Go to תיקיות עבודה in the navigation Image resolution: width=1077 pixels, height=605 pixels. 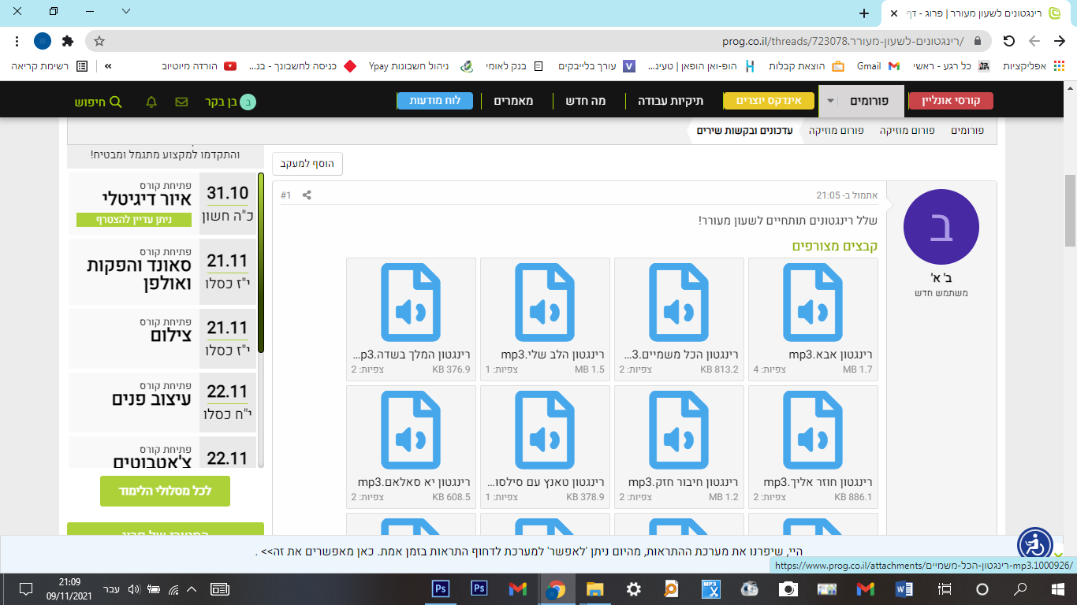click(x=671, y=101)
